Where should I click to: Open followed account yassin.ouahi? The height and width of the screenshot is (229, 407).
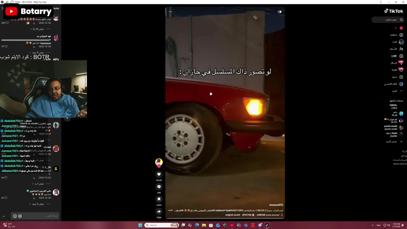coord(394,128)
